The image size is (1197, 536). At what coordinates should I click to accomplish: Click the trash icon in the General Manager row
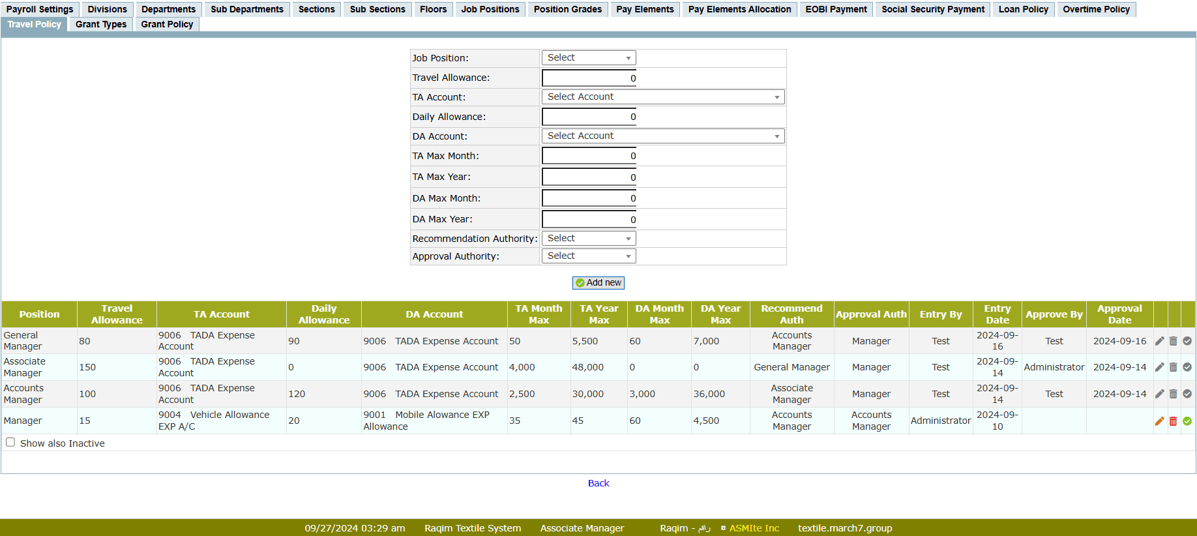1173,341
